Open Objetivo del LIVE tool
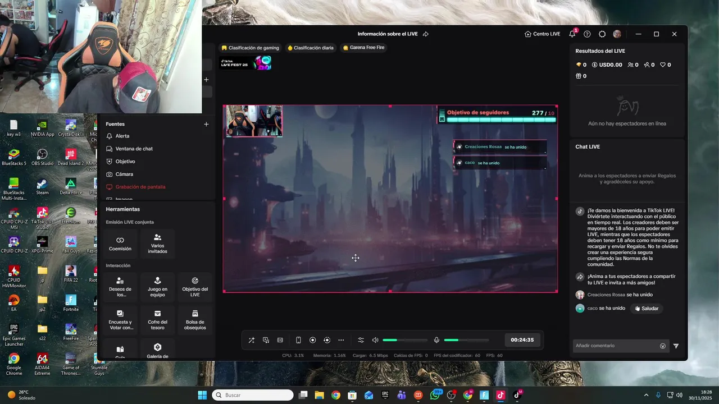Viewport: 719px width, 404px height. click(x=195, y=287)
